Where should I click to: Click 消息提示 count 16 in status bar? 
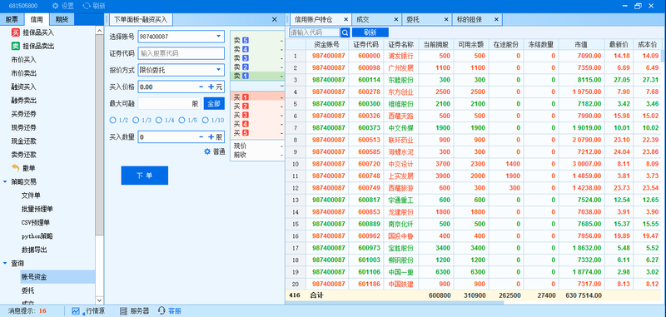click(42, 311)
